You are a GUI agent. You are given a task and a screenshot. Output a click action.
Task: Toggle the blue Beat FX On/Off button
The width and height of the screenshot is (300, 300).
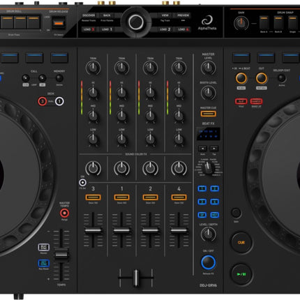[x=208, y=262]
